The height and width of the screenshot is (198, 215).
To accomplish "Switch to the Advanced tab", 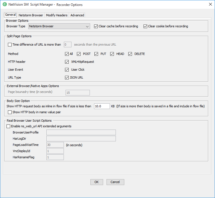I will 77,15.
